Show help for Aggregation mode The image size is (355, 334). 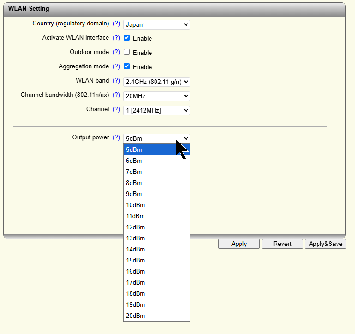pyautogui.click(x=116, y=66)
